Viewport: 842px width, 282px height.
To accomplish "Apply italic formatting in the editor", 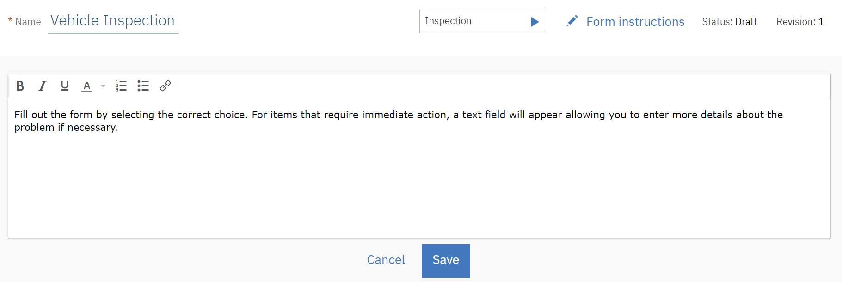I will [42, 86].
